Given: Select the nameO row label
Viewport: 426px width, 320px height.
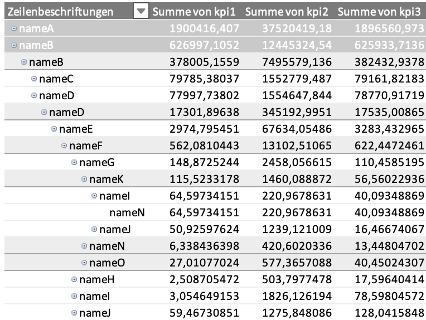Looking at the screenshot, I should click(107, 263).
